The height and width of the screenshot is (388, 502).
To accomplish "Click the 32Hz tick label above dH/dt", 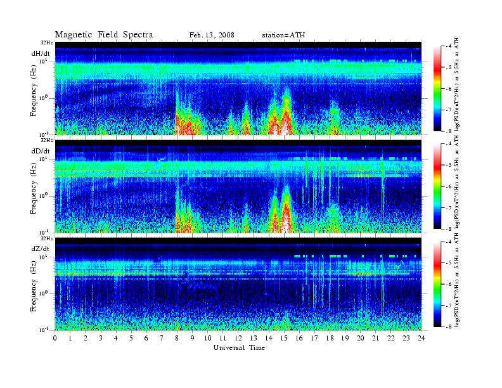I will pyautogui.click(x=47, y=42).
